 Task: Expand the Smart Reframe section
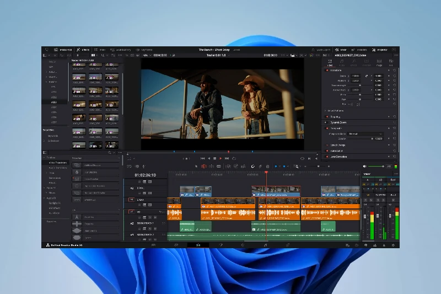click(325, 111)
